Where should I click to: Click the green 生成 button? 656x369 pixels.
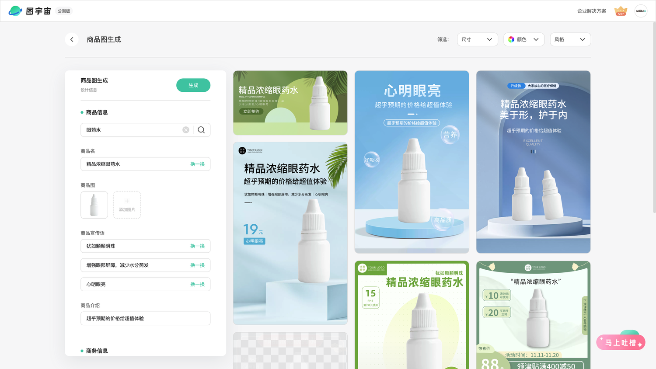(193, 85)
